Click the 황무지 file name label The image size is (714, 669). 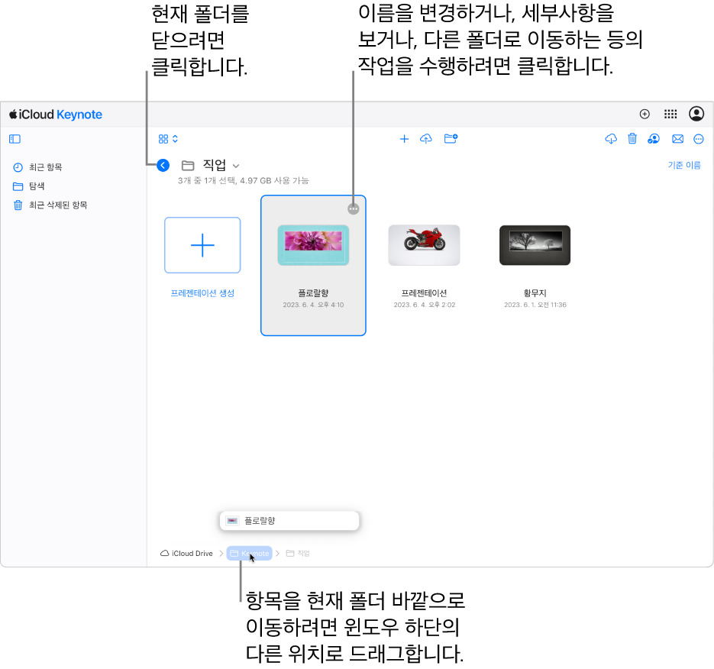(535, 292)
